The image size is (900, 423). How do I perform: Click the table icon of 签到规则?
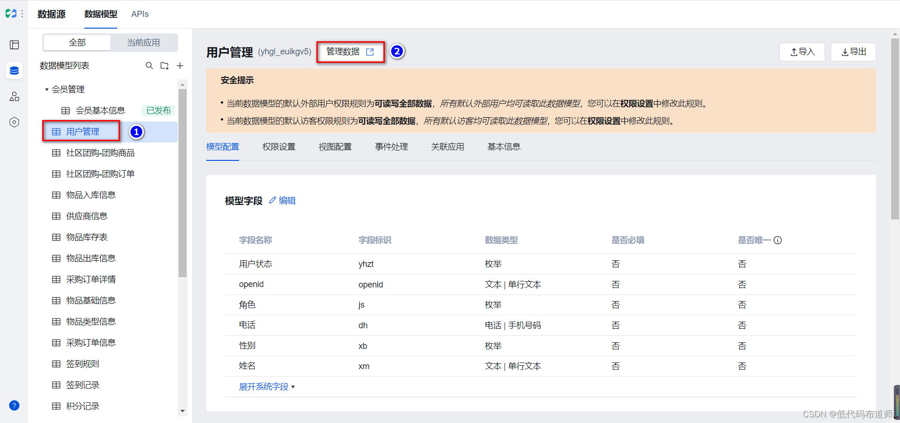pos(56,364)
